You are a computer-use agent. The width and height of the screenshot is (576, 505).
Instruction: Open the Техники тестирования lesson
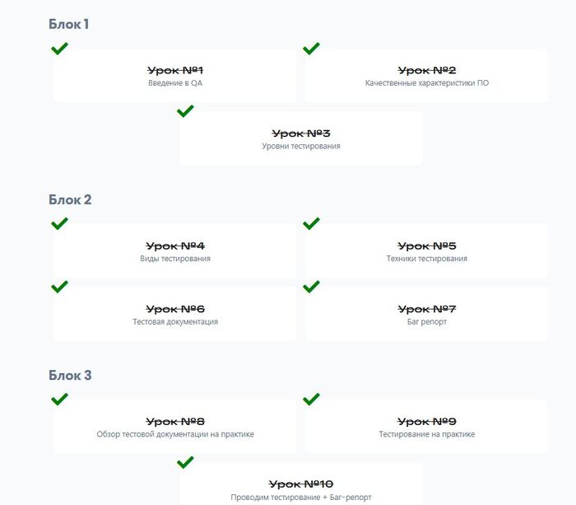pyautogui.click(x=426, y=251)
